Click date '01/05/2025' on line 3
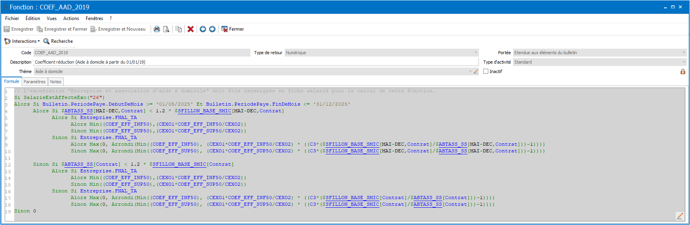The width and height of the screenshot is (690, 225). coord(175,104)
